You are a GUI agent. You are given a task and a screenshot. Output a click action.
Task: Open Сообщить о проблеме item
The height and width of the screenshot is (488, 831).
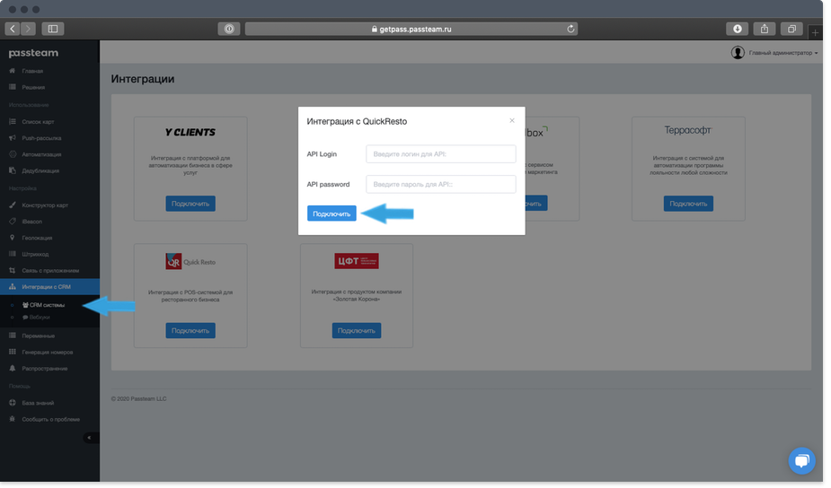tap(51, 420)
